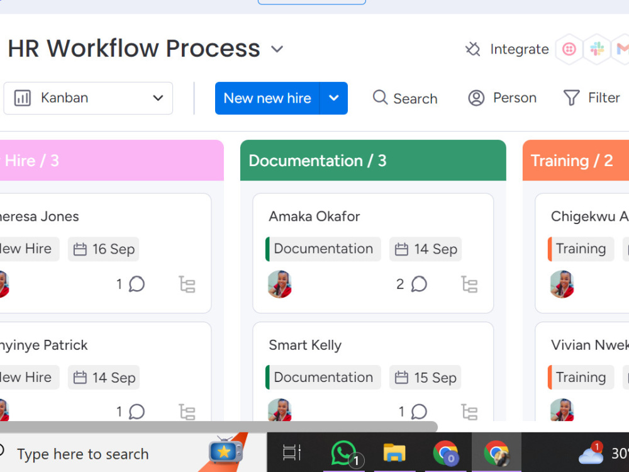The image size is (629, 472).
Task: Open subitems icon on Smart Kelly's card
Action: tap(469, 411)
